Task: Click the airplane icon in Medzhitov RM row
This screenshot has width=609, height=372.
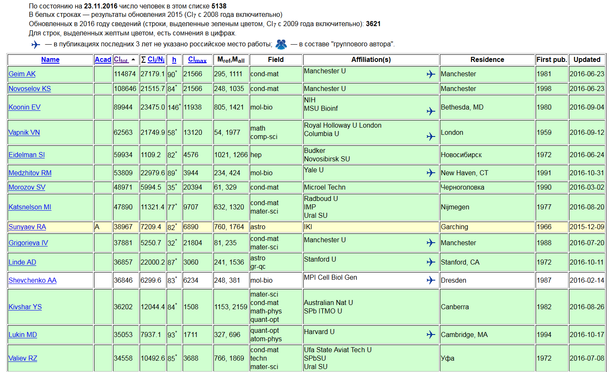Action: click(x=431, y=173)
